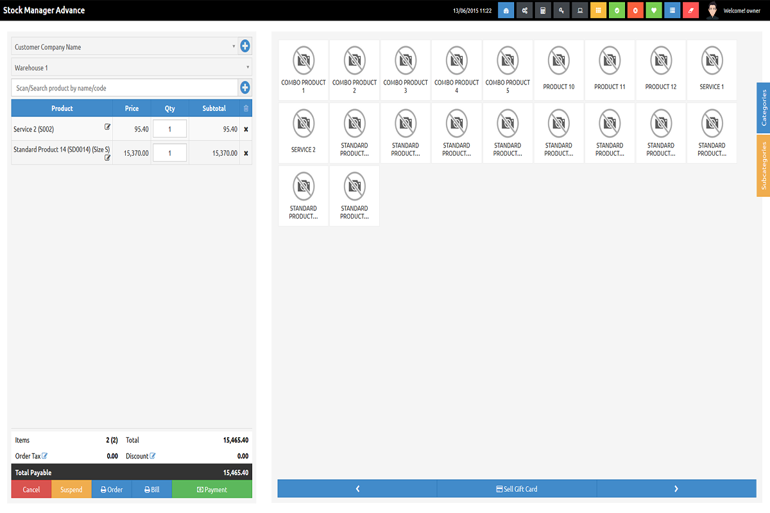This screenshot has width=770, height=513.
Task: Click the yellow grid icon in header
Action: tap(598, 11)
